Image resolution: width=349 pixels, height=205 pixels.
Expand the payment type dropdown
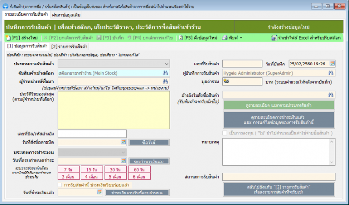click(x=123, y=152)
